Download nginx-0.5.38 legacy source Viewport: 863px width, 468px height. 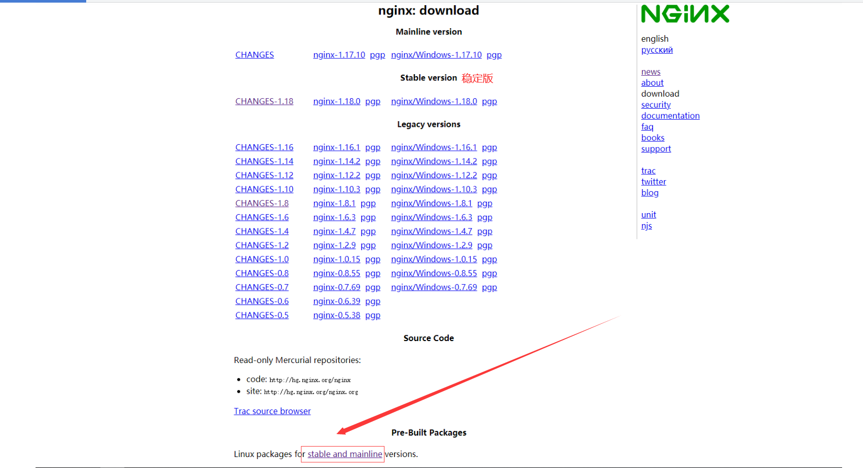pyautogui.click(x=337, y=315)
